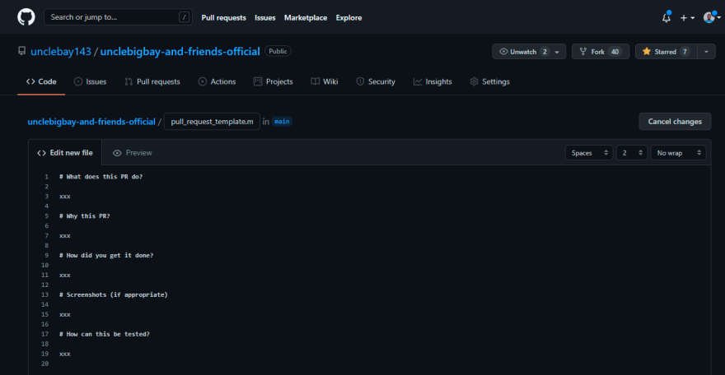Click the star count 7
Image resolution: width=725 pixels, height=375 pixels.
(x=685, y=52)
